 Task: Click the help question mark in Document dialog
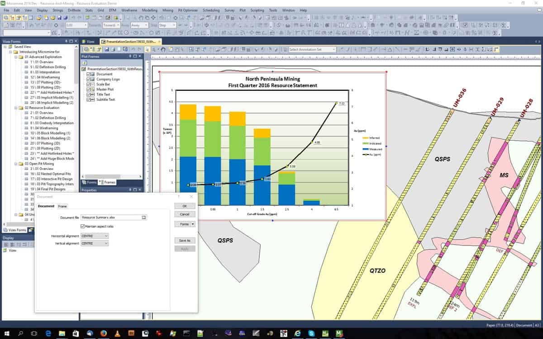point(179,197)
